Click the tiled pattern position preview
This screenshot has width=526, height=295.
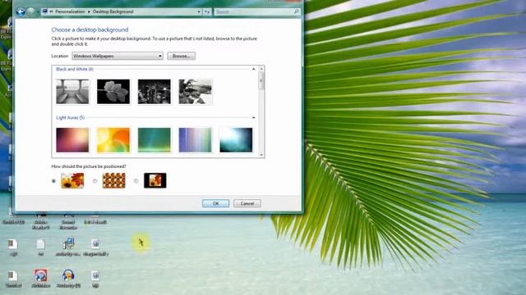click(x=113, y=180)
